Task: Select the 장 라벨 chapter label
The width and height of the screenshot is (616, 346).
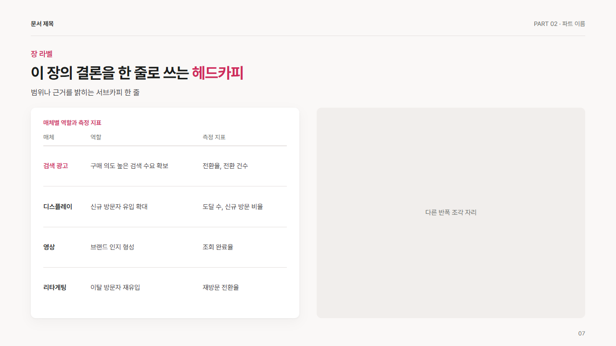Action: click(41, 54)
